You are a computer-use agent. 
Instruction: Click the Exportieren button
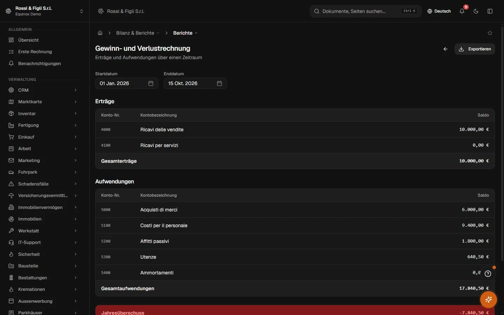(x=475, y=49)
